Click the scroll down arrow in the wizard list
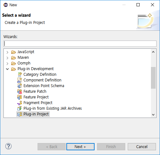 [153, 114]
